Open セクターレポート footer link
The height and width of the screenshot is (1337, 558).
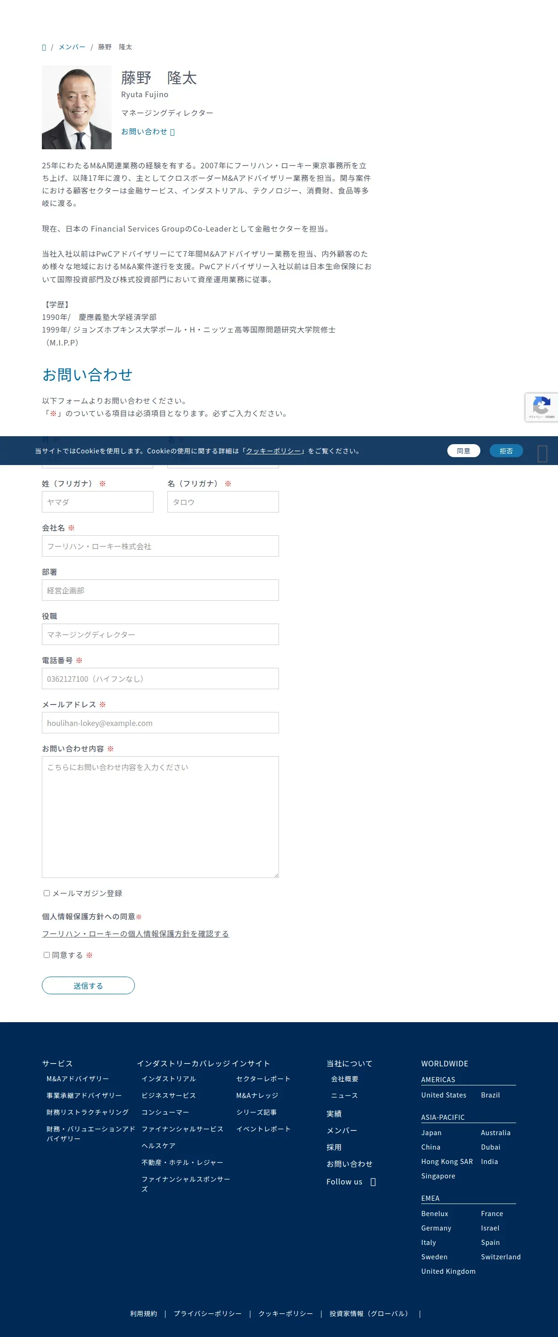(263, 1078)
